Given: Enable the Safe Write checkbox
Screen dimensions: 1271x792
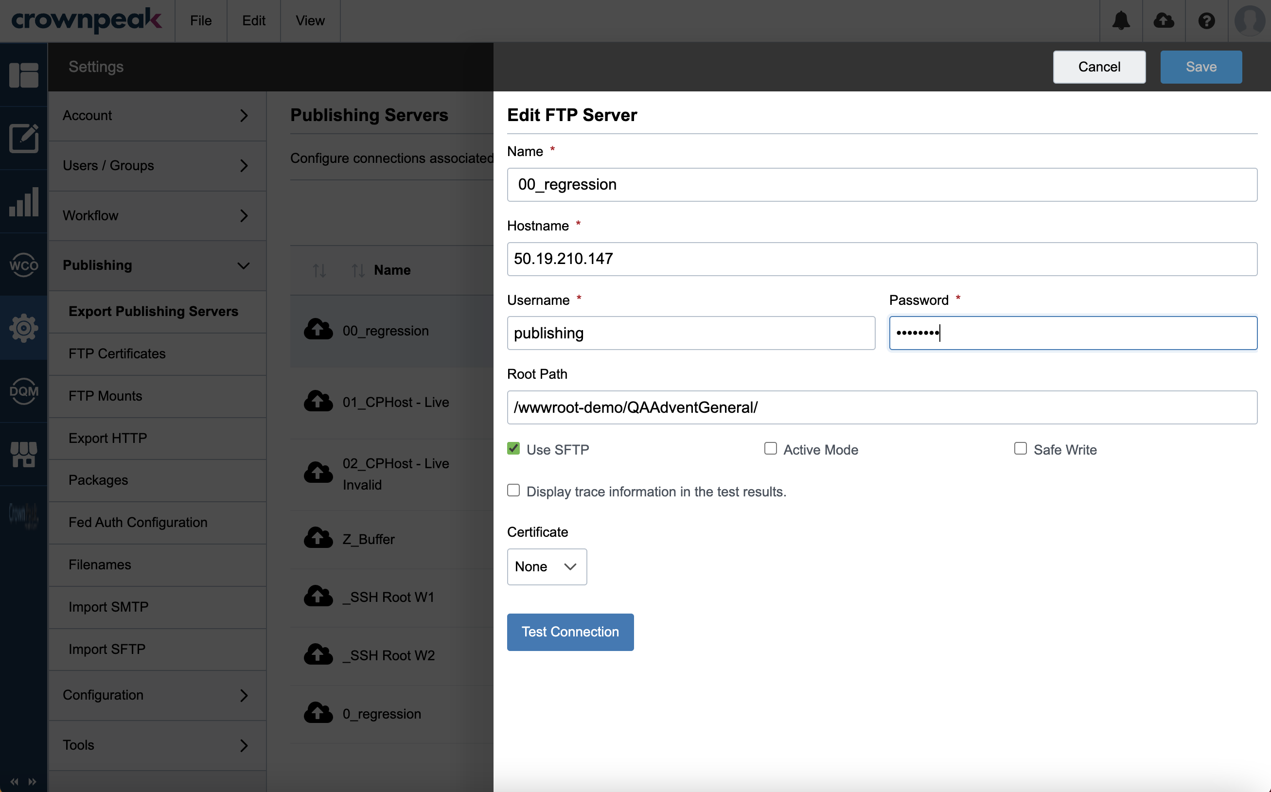Looking at the screenshot, I should click(x=1020, y=448).
